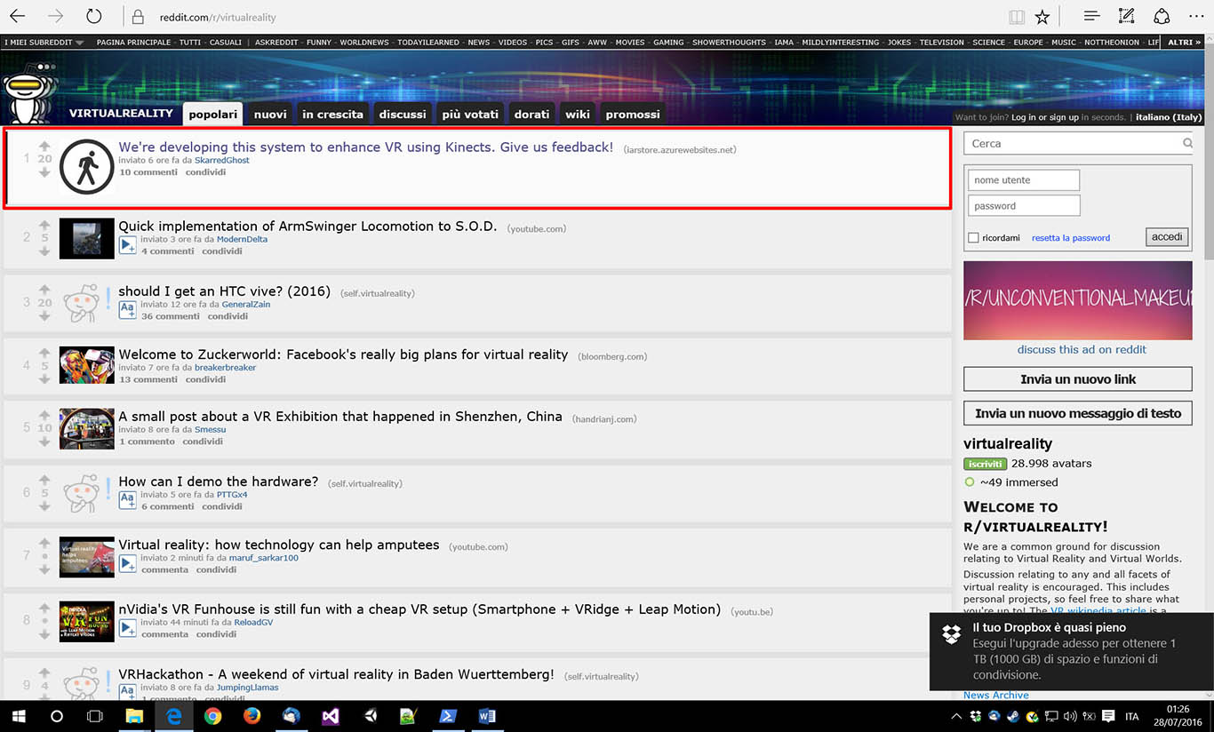The height and width of the screenshot is (732, 1214).
Task: Click 'Invia un nuovo link' button
Action: point(1077,379)
